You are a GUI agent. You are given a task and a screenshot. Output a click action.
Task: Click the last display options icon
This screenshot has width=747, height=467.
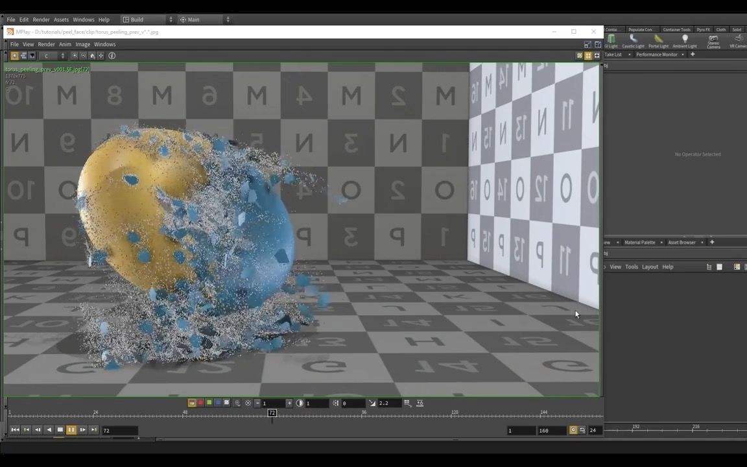click(x=420, y=403)
